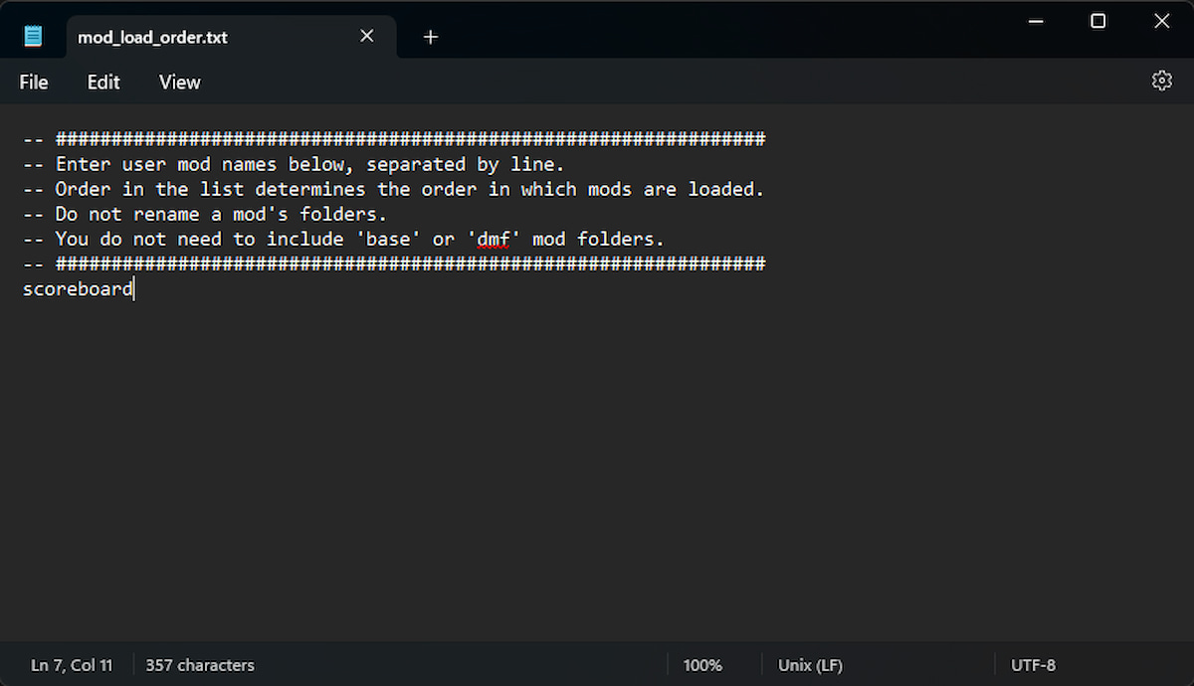
Task: Click the Unix (LF) line ending indicator
Action: point(810,665)
